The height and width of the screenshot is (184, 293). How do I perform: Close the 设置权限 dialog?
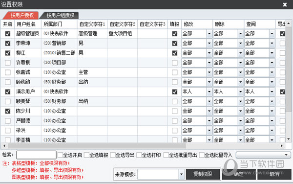click(x=285, y=4)
